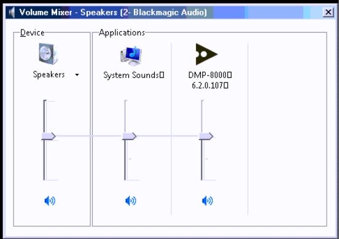Image resolution: width=339 pixels, height=239 pixels.
Task: Click the "Speakers" device label
Action: point(49,74)
